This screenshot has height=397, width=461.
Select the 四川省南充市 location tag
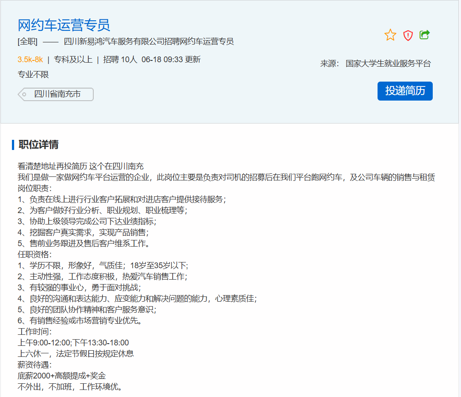click(x=57, y=94)
